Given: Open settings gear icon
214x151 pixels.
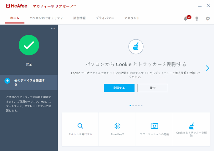Looking at the screenshot, I should [x=208, y=18].
